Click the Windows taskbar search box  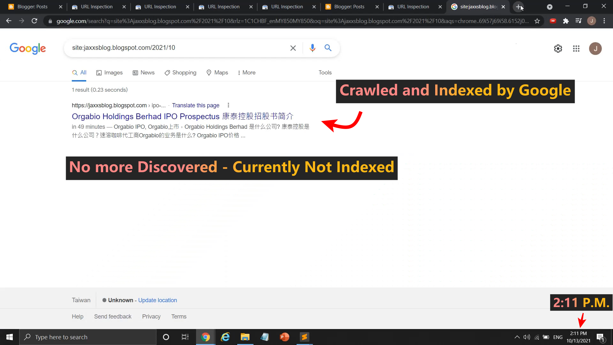point(83,337)
